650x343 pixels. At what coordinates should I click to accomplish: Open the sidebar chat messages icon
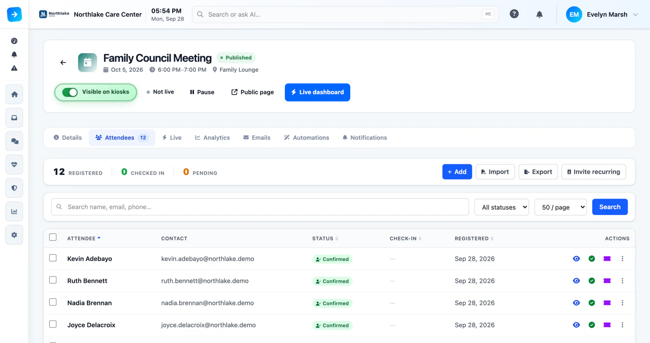[14, 141]
